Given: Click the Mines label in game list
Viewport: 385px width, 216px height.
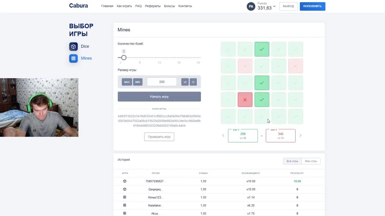Looking at the screenshot, I should point(86,58).
